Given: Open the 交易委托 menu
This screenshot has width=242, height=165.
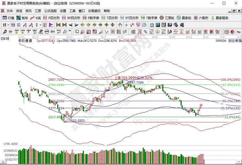Looking at the screenshot, I should point(94,11).
